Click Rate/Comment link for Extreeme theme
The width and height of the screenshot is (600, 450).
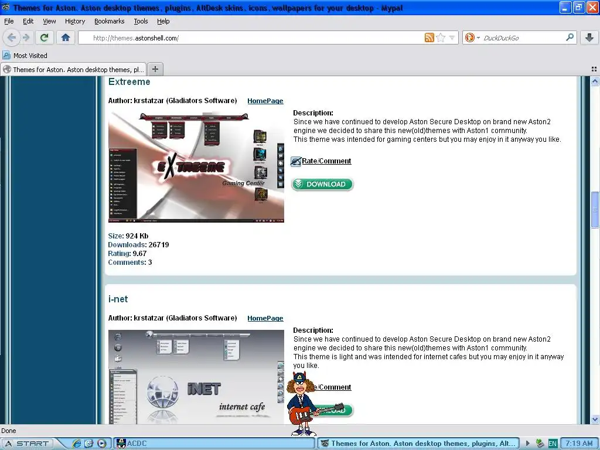(x=326, y=161)
